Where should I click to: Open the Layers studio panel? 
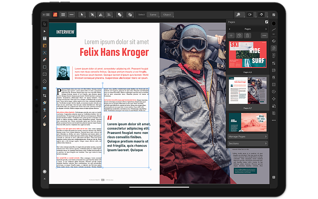tap(274, 40)
